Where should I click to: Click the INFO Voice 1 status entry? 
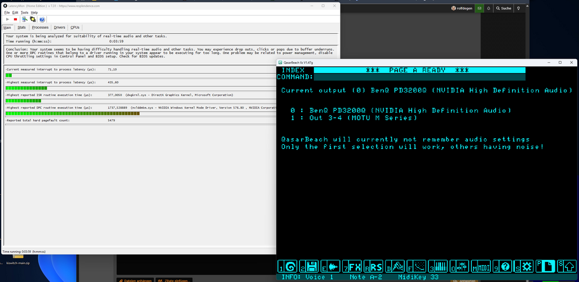point(307,277)
